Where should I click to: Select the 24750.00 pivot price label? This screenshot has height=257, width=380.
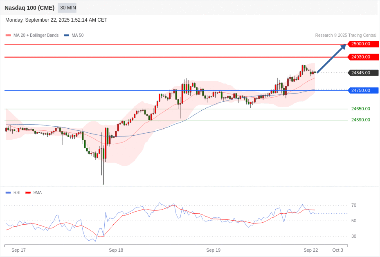click(363, 91)
